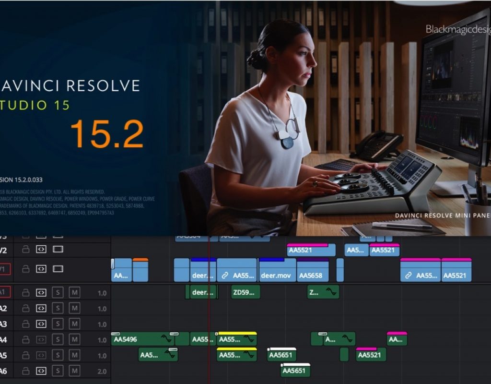Solo the A6 audio track
This screenshot has height=384, width=491.
(58, 371)
